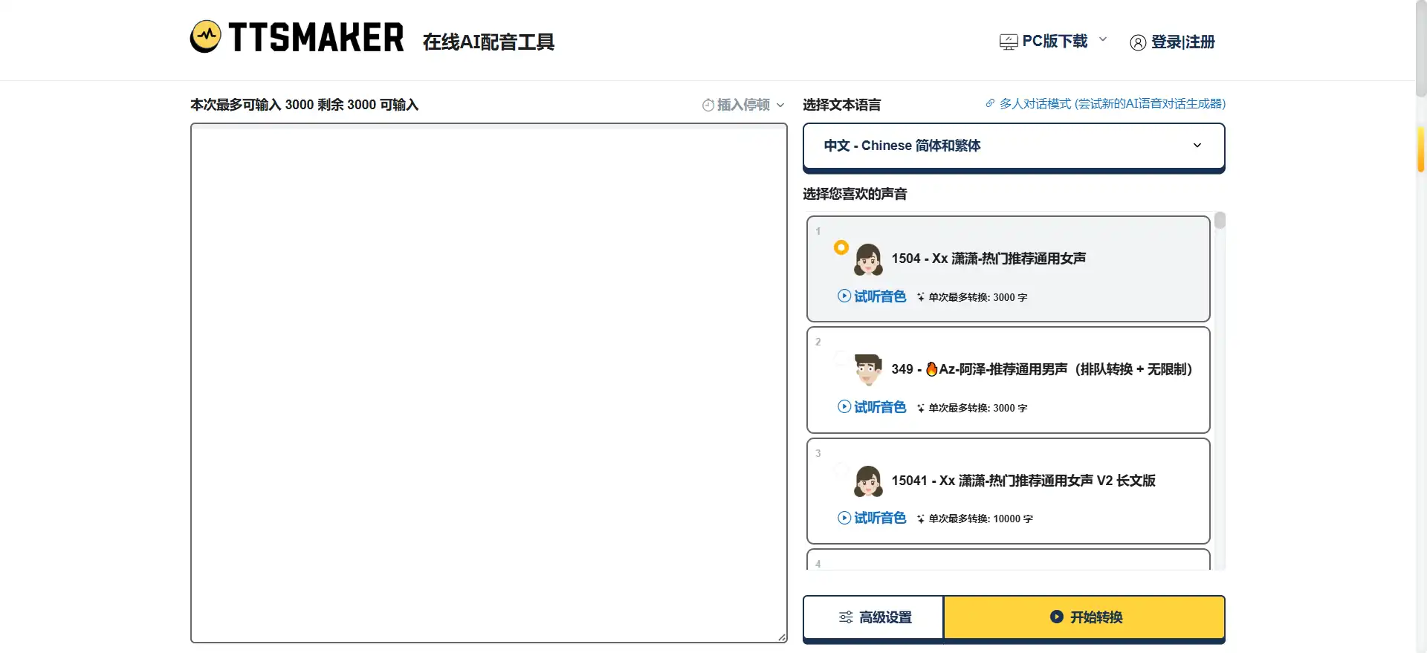Click 试听音色 for voice 15041 V2

872,518
